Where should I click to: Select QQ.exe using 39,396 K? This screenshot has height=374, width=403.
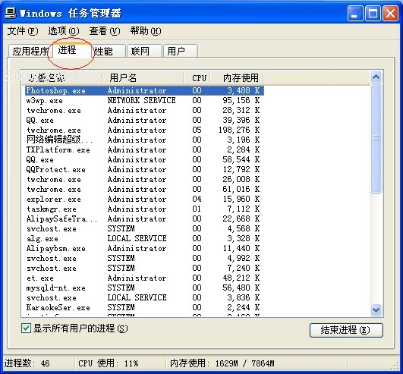coord(144,120)
